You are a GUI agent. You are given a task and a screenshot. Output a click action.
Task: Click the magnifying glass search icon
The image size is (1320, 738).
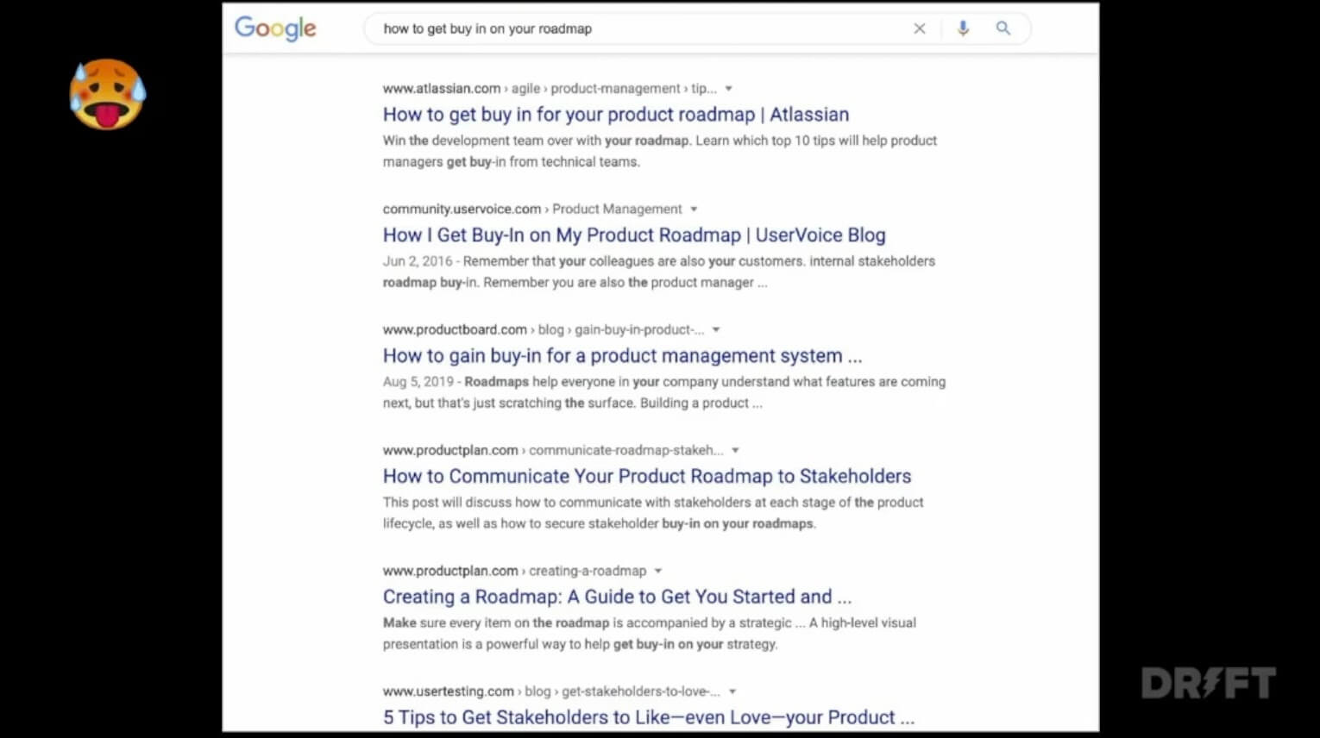[x=1003, y=28]
